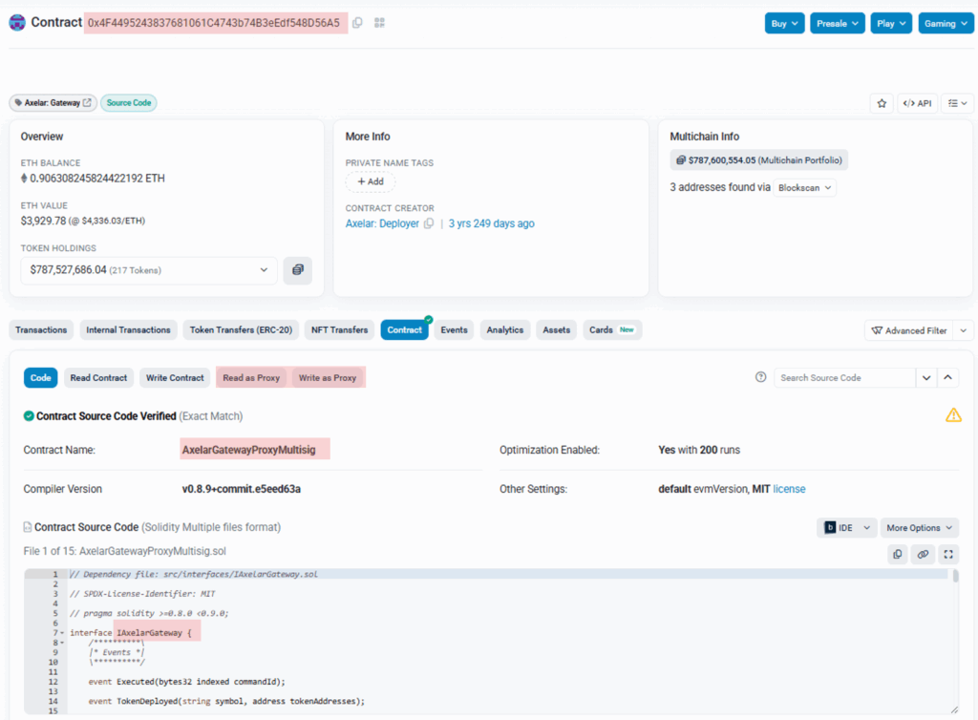The image size is (978, 720).
Task: Open the More Options dropdown
Action: pos(919,528)
